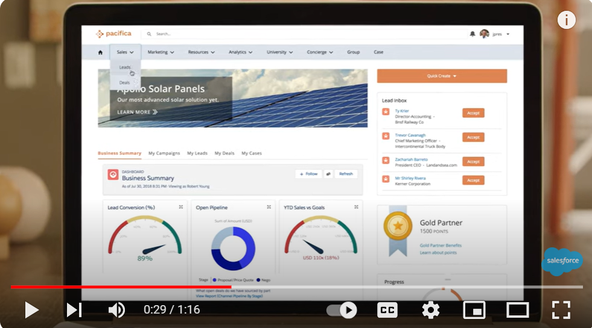This screenshot has width=592, height=328.
Task: Click the Follow button
Action: click(x=308, y=174)
